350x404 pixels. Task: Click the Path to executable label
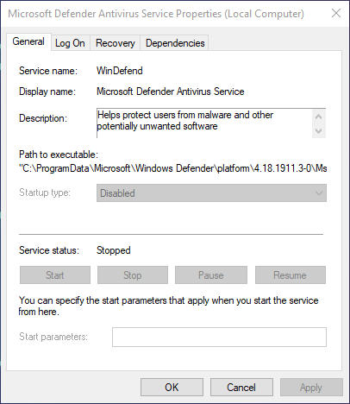59,155
